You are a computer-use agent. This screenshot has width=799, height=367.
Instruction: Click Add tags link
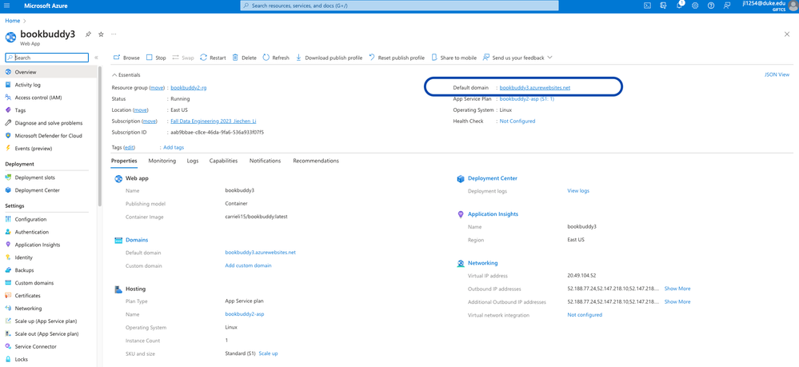point(174,147)
